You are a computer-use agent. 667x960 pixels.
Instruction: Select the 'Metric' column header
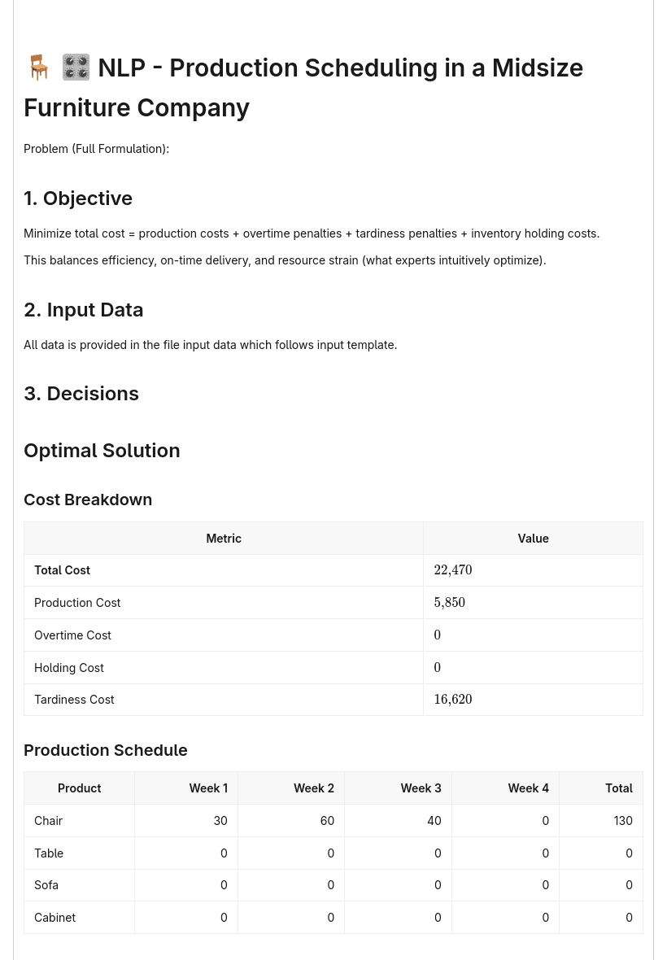pos(224,538)
